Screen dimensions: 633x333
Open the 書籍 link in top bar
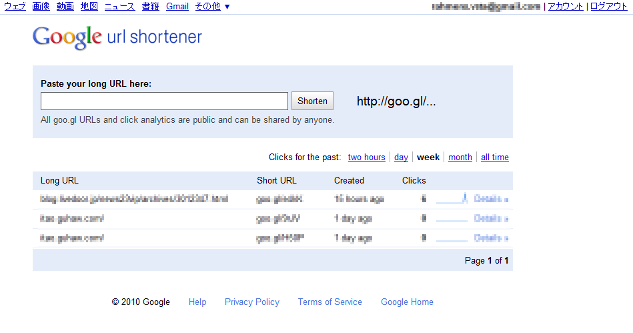point(151,7)
